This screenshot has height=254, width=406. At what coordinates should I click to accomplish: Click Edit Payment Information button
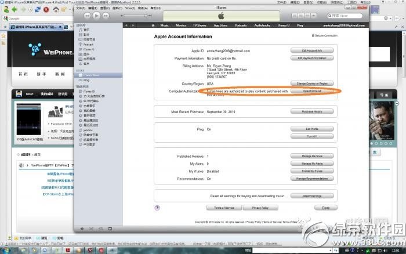coord(312,58)
